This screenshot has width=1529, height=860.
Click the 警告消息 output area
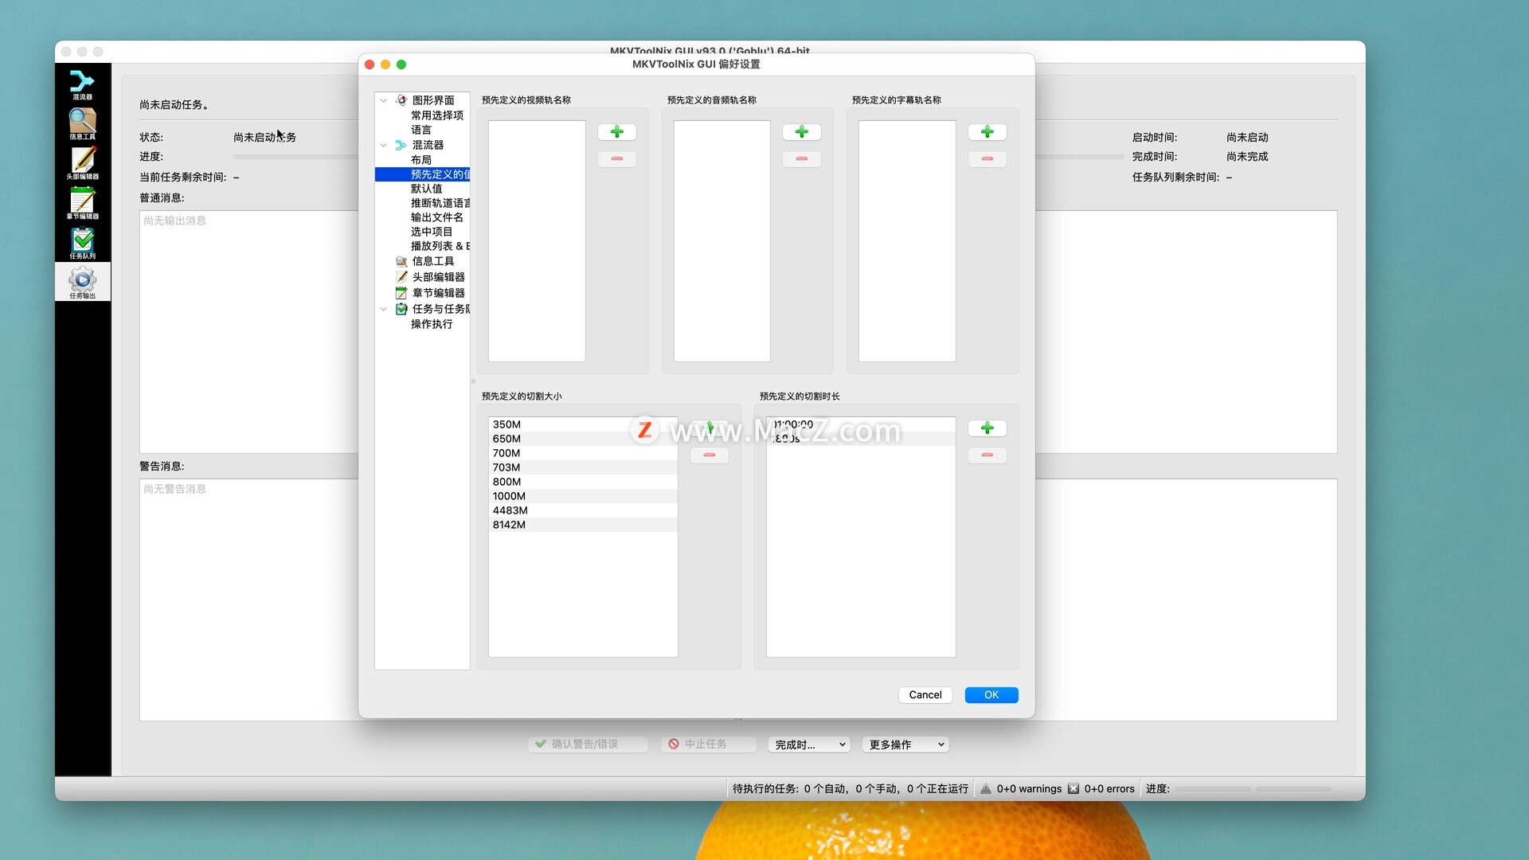(x=248, y=600)
